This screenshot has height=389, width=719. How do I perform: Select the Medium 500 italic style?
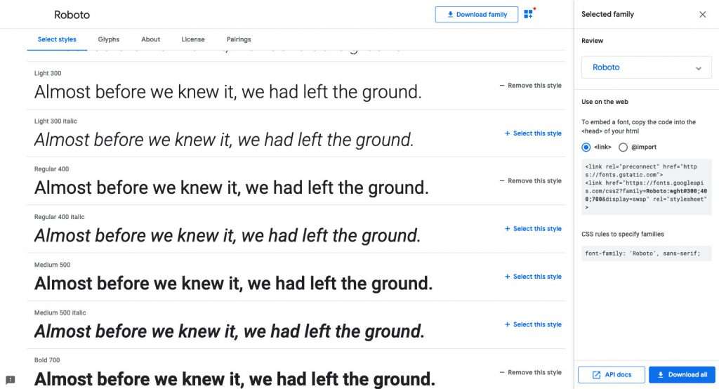pyautogui.click(x=533, y=324)
